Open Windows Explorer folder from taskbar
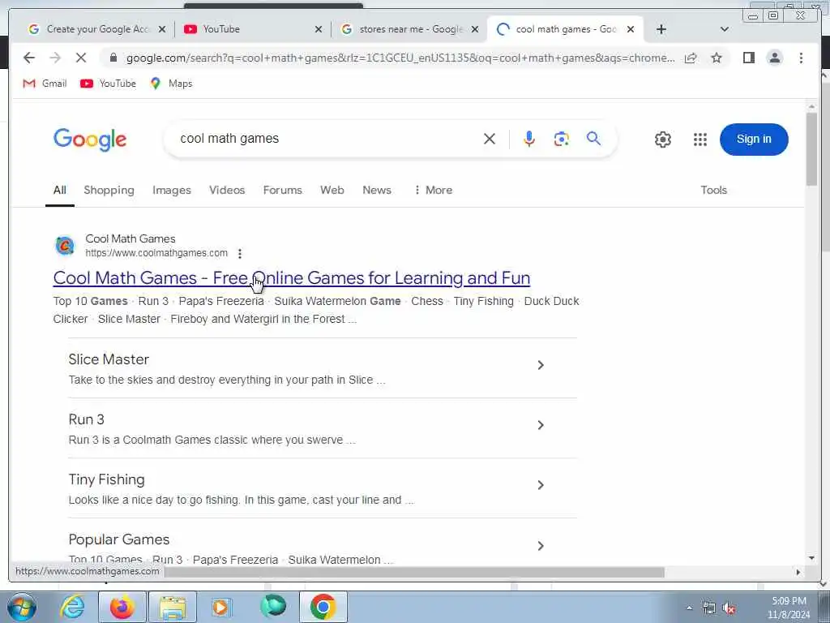 (x=173, y=607)
